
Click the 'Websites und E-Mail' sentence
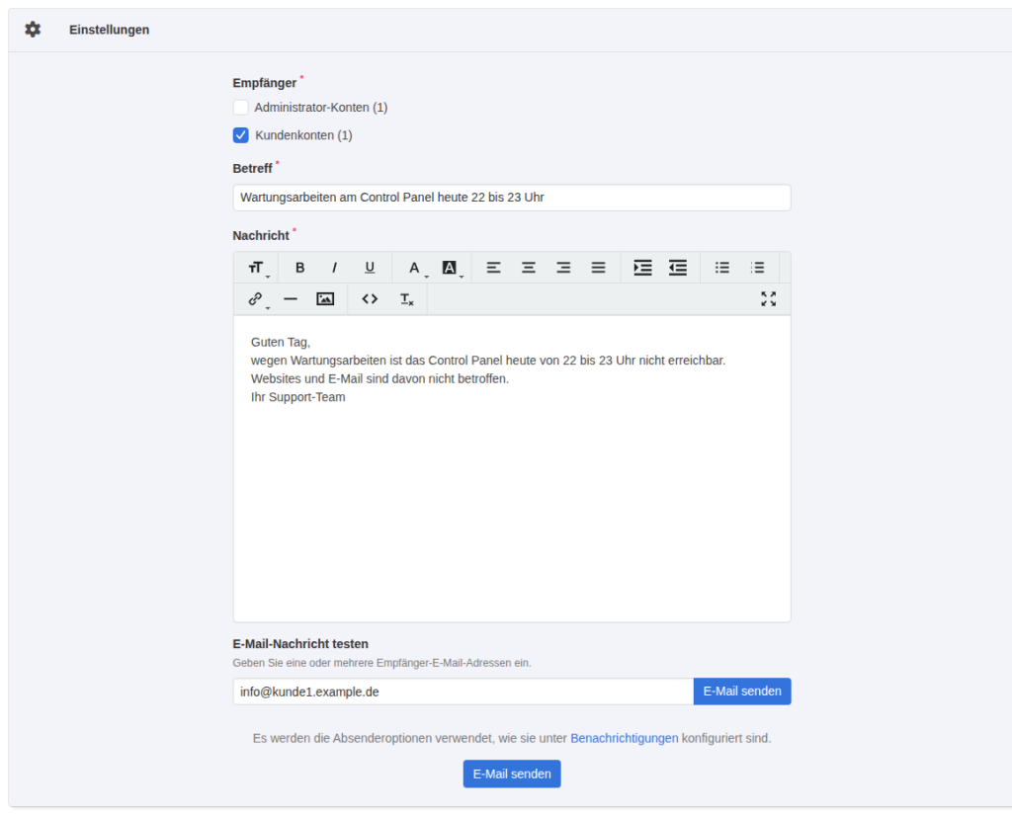(379, 378)
